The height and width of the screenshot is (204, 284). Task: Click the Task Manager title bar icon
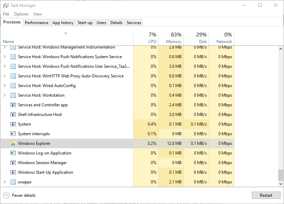pyautogui.click(x=6, y=6)
